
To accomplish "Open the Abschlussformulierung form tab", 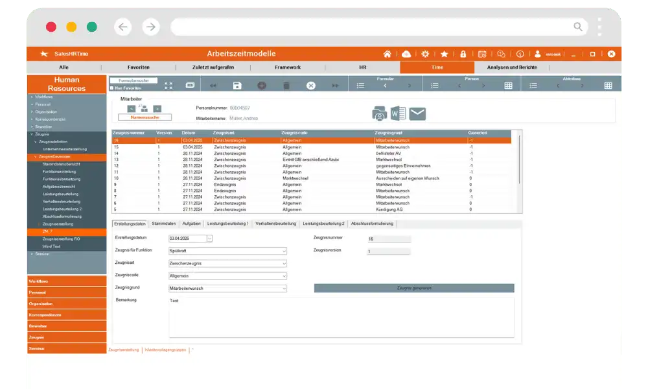I will (372, 224).
